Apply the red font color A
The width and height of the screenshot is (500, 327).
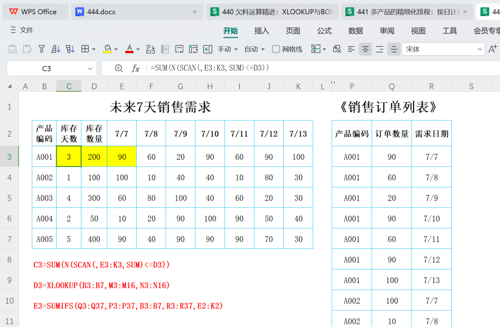click(129, 49)
